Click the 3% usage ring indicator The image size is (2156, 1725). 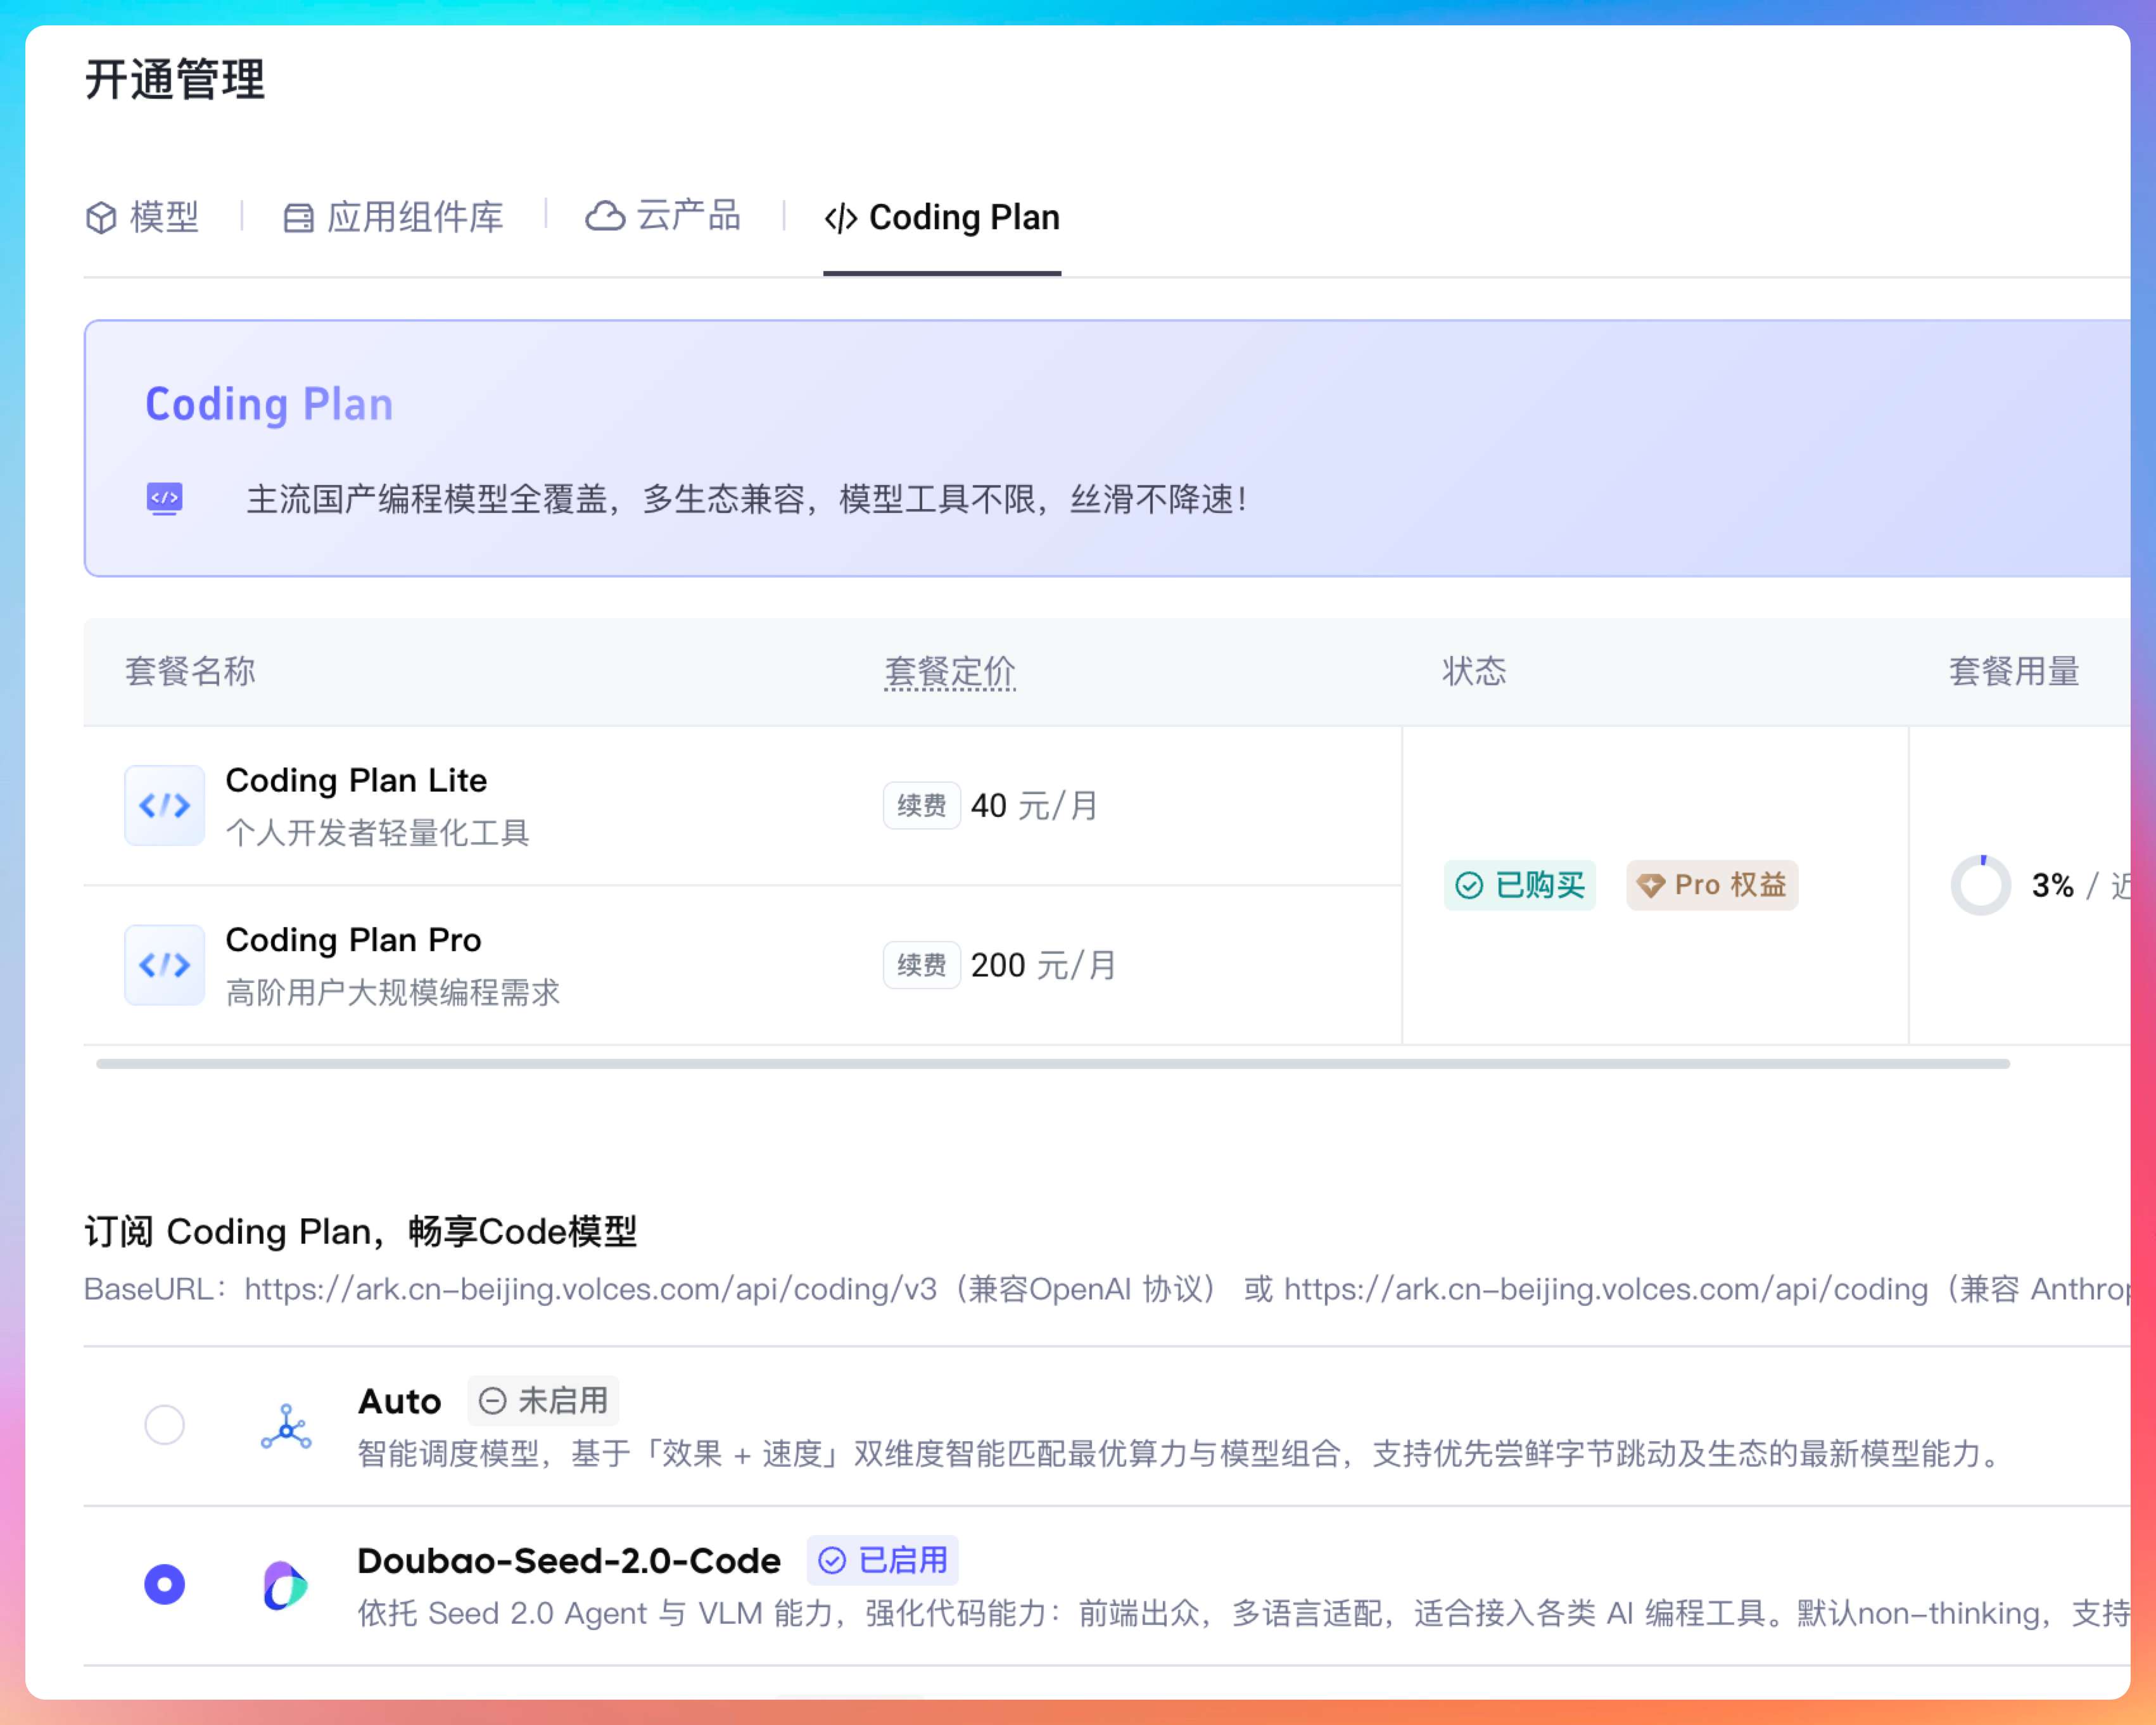click(x=1980, y=885)
